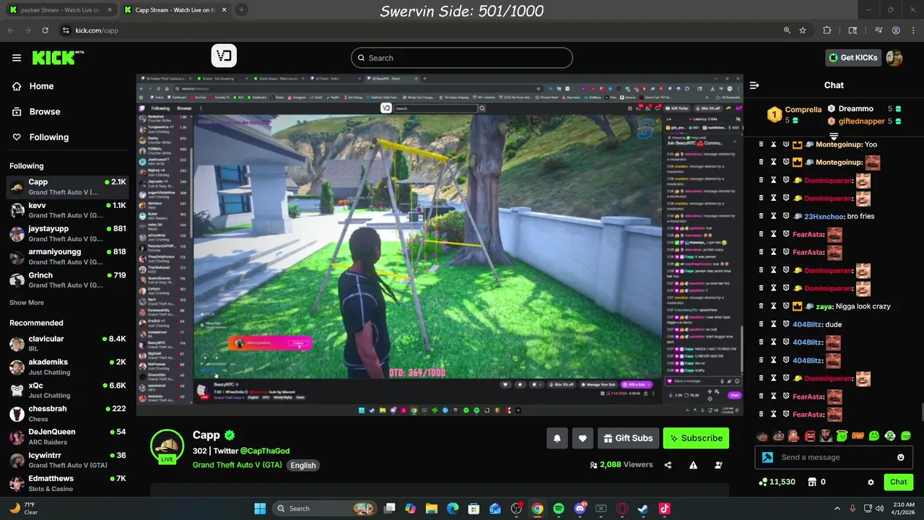Viewport: 924px width, 520px height.
Task: Share the stream via share icon
Action: [668, 465]
